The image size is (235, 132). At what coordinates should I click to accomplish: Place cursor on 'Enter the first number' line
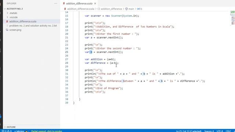tap(112, 34)
